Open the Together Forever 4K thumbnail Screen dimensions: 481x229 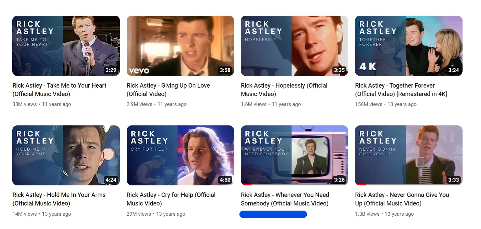pyautogui.click(x=409, y=46)
